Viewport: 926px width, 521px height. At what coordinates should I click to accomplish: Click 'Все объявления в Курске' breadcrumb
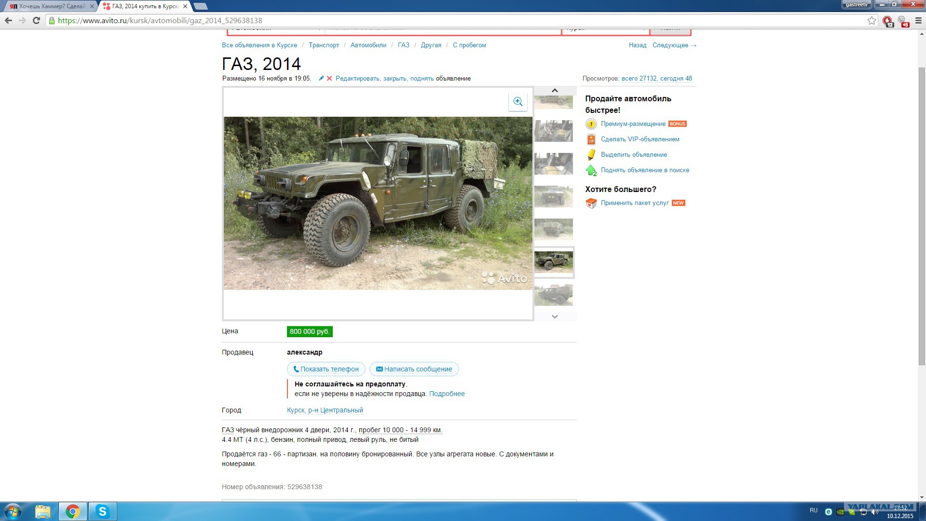pos(259,45)
